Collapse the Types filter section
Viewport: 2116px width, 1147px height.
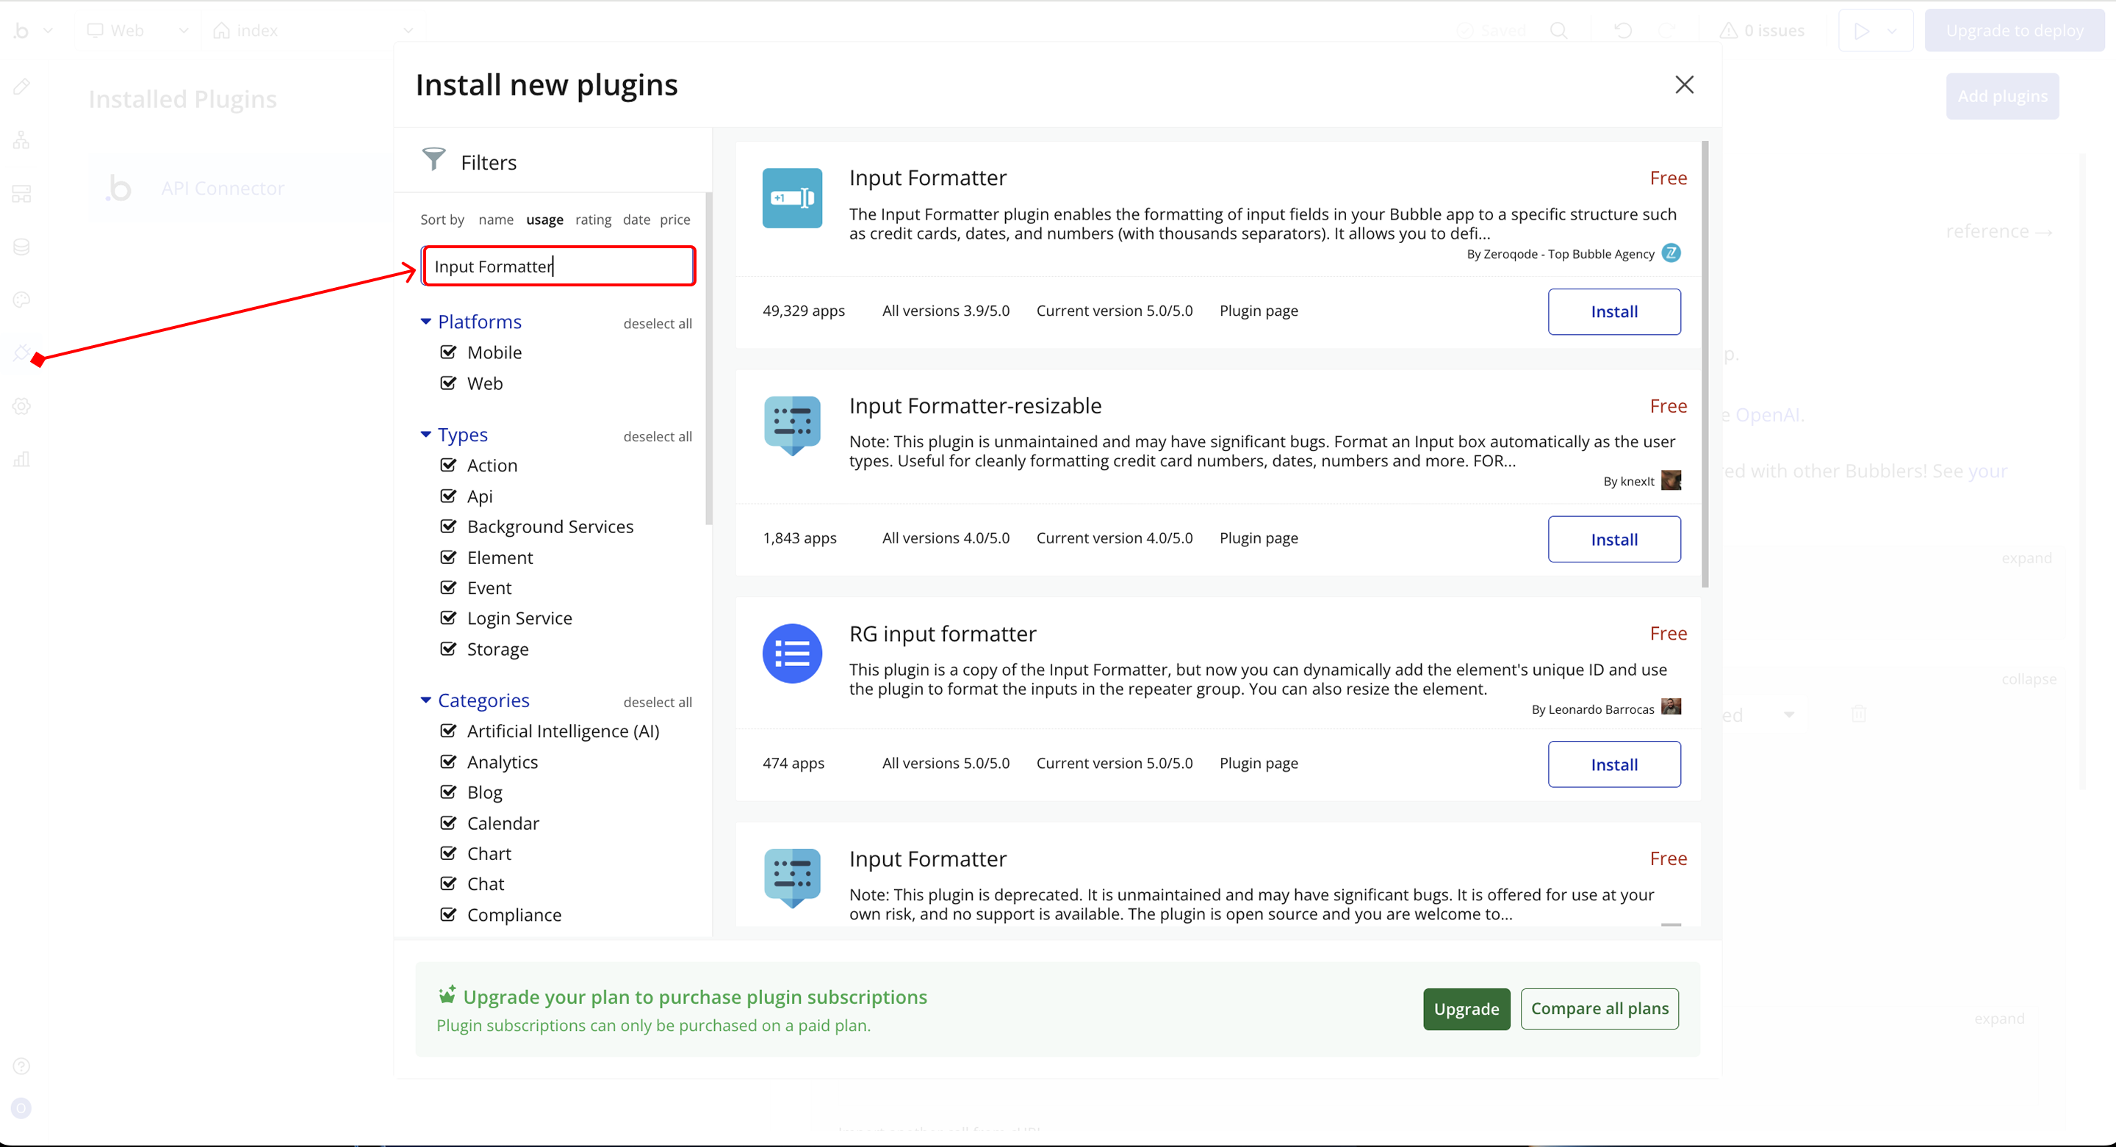coord(425,434)
